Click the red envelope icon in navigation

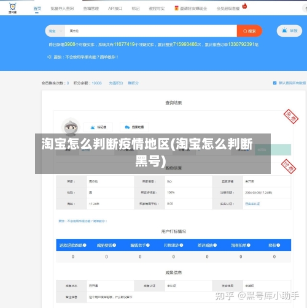176,8
